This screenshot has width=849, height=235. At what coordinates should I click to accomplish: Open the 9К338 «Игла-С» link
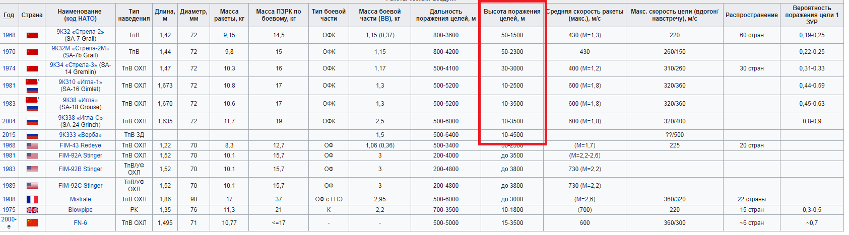[x=80, y=118]
